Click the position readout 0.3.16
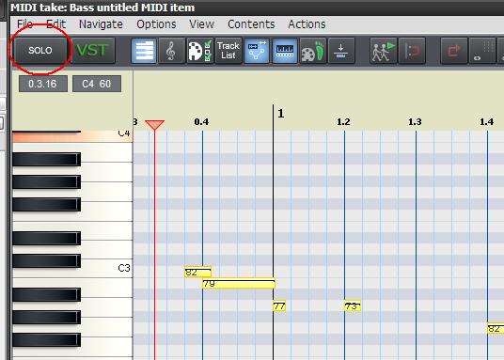 point(43,84)
